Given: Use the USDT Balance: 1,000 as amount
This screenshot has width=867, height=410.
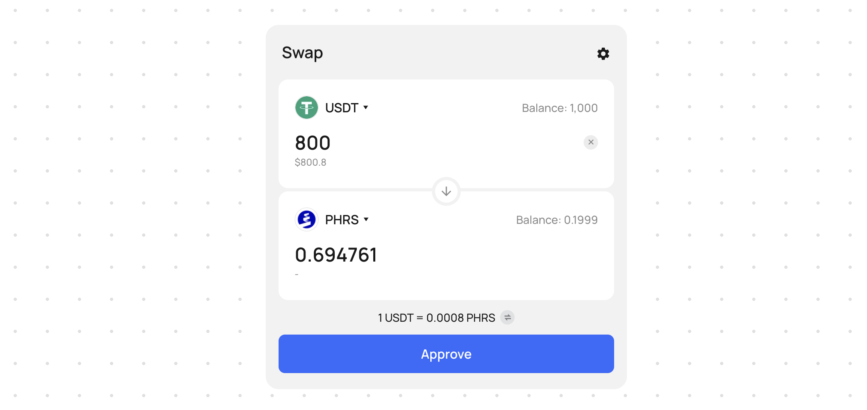Looking at the screenshot, I should pos(560,108).
